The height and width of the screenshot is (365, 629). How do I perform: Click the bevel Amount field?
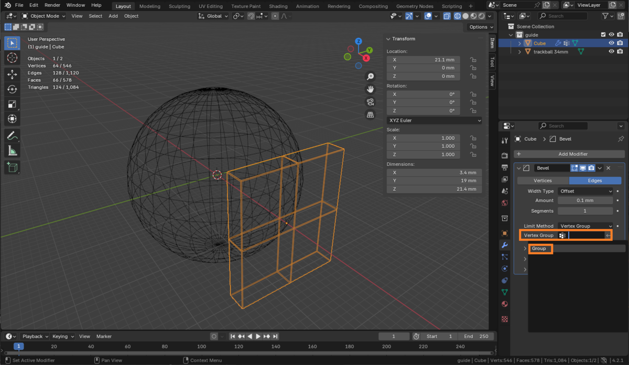click(585, 201)
